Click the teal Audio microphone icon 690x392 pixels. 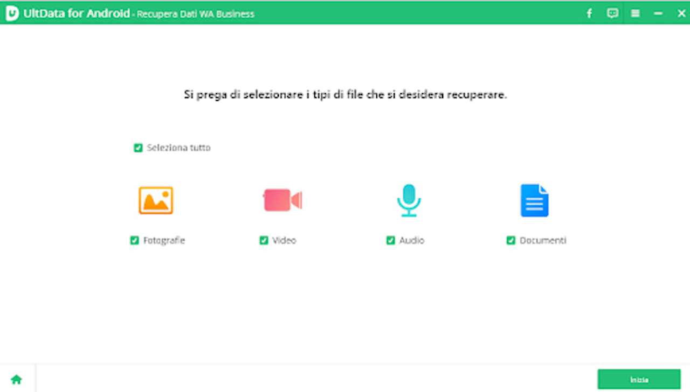pos(409,200)
